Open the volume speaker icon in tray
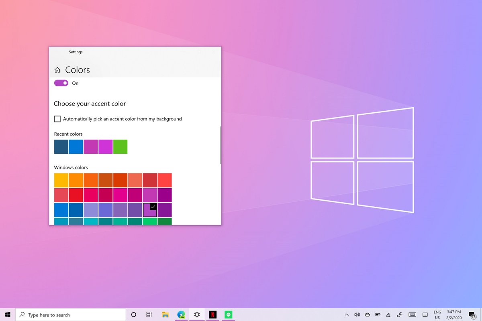482x321 pixels. click(x=357, y=315)
